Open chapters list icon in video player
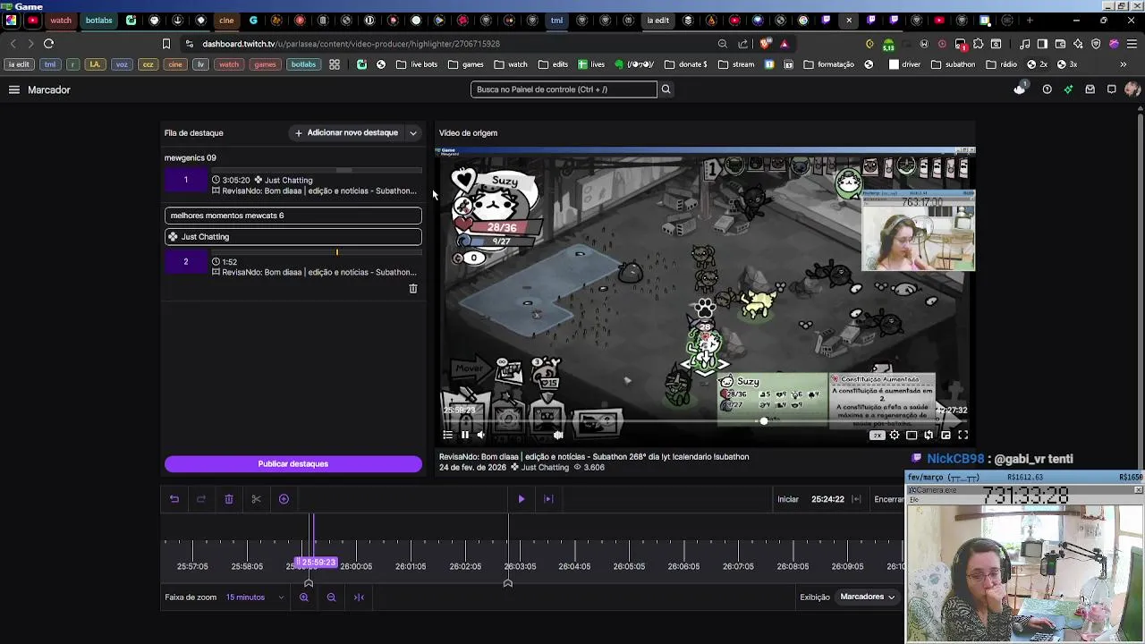Screen dimensions: 1145x644 tap(448, 436)
